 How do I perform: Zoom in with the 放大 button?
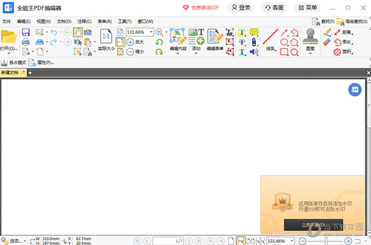[135, 42]
